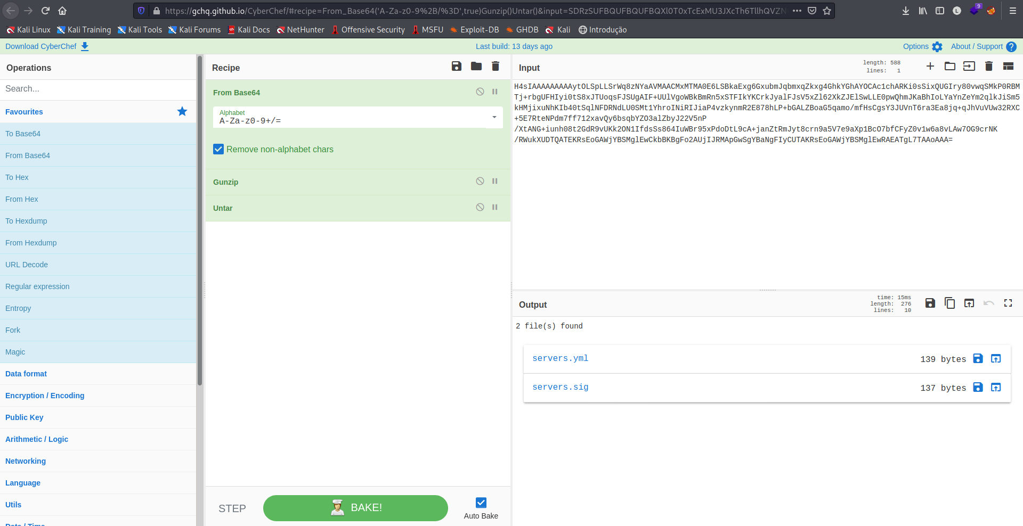
Task: Expand the Networking operations category
Action: pyautogui.click(x=26, y=461)
